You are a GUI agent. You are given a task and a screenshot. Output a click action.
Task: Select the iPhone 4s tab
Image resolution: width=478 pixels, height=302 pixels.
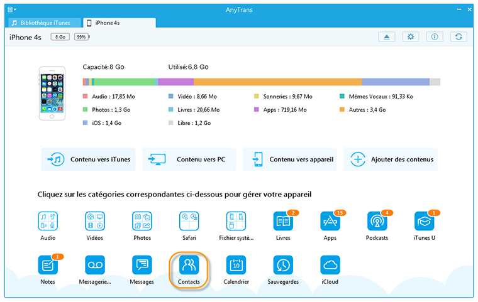119,23
